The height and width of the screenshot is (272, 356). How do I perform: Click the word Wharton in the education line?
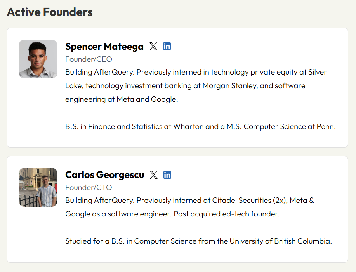pyautogui.click(x=188, y=126)
